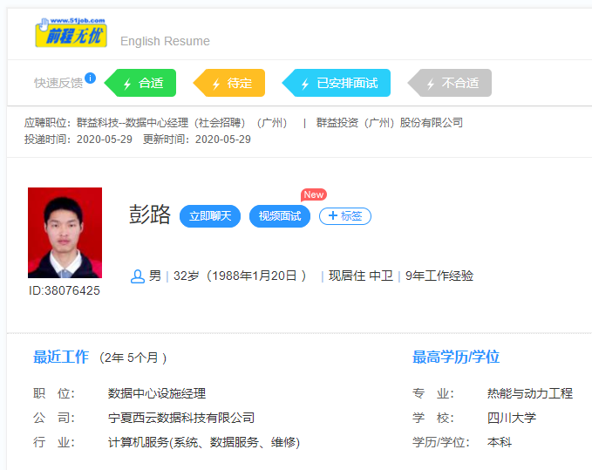Click the person profile icon

tap(138, 276)
